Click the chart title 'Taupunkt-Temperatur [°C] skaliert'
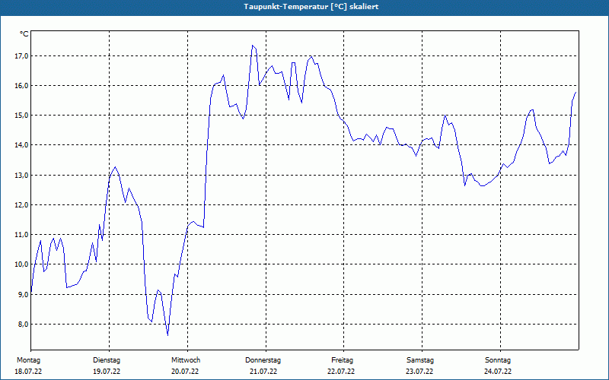The height and width of the screenshot is (380, 609). 311,7
